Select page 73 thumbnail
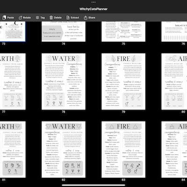 [x=13, y=32]
